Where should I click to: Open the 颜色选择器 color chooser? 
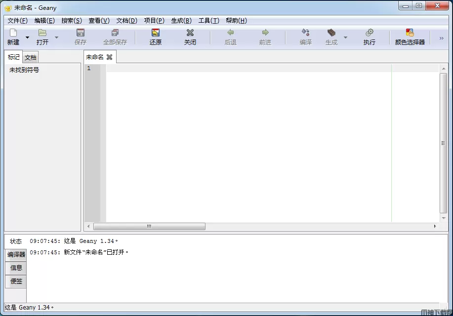point(410,37)
